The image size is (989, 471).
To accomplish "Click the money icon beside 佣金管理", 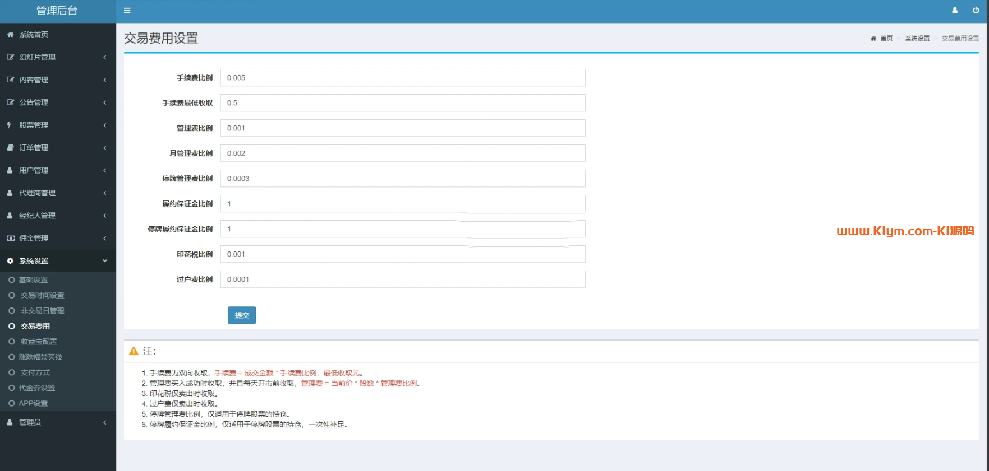I will click(x=10, y=238).
